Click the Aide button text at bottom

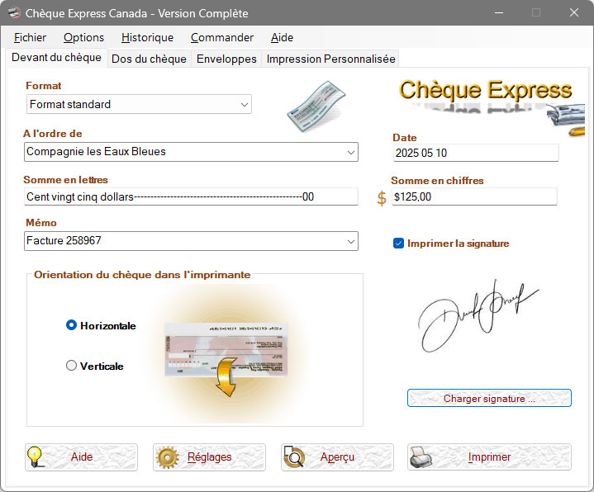(82, 457)
